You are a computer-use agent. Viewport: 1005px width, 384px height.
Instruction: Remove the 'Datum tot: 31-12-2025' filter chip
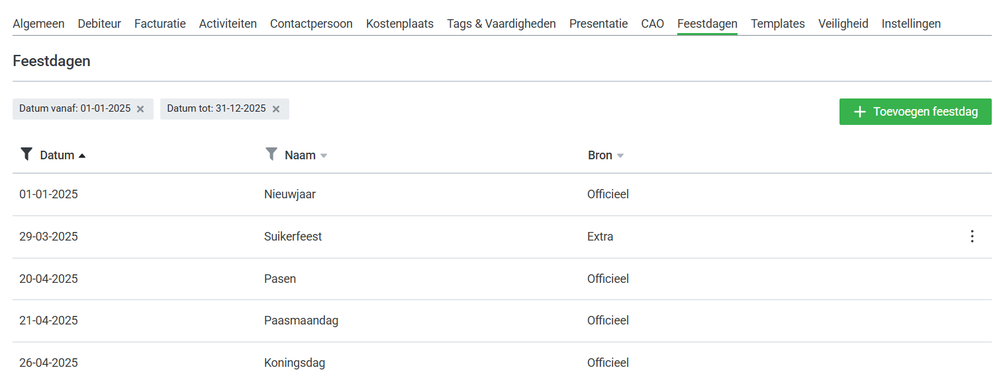[x=276, y=109]
